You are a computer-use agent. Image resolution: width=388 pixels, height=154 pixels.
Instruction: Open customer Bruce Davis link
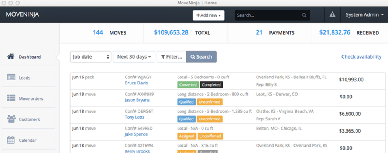(137, 83)
